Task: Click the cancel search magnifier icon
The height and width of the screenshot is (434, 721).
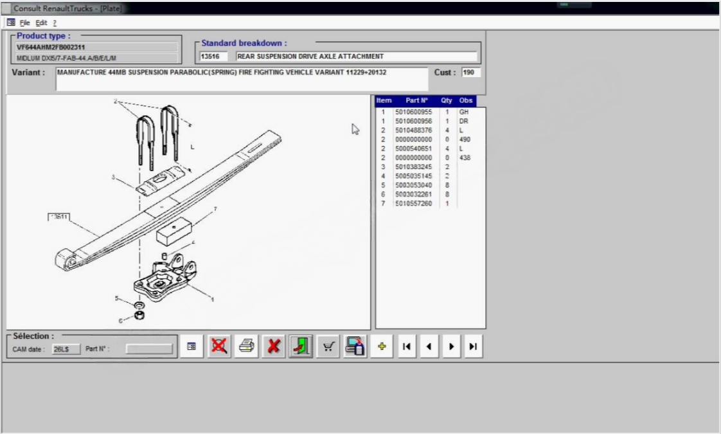Action: click(x=219, y=346)
